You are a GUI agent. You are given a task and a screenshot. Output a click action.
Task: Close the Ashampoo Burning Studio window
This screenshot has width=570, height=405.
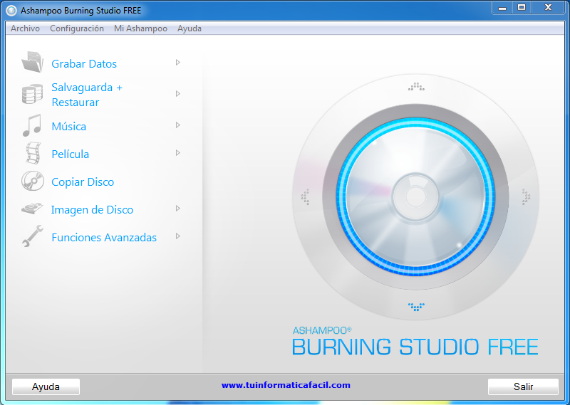tap(548, 7)
